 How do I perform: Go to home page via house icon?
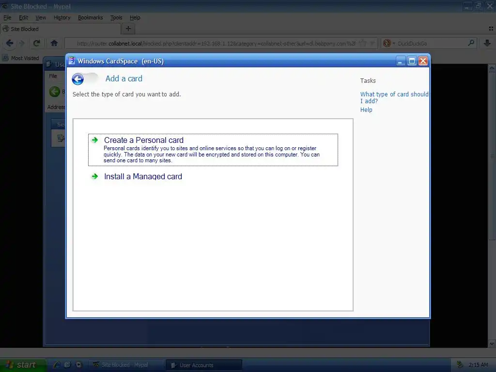click(x=54, y=43)
